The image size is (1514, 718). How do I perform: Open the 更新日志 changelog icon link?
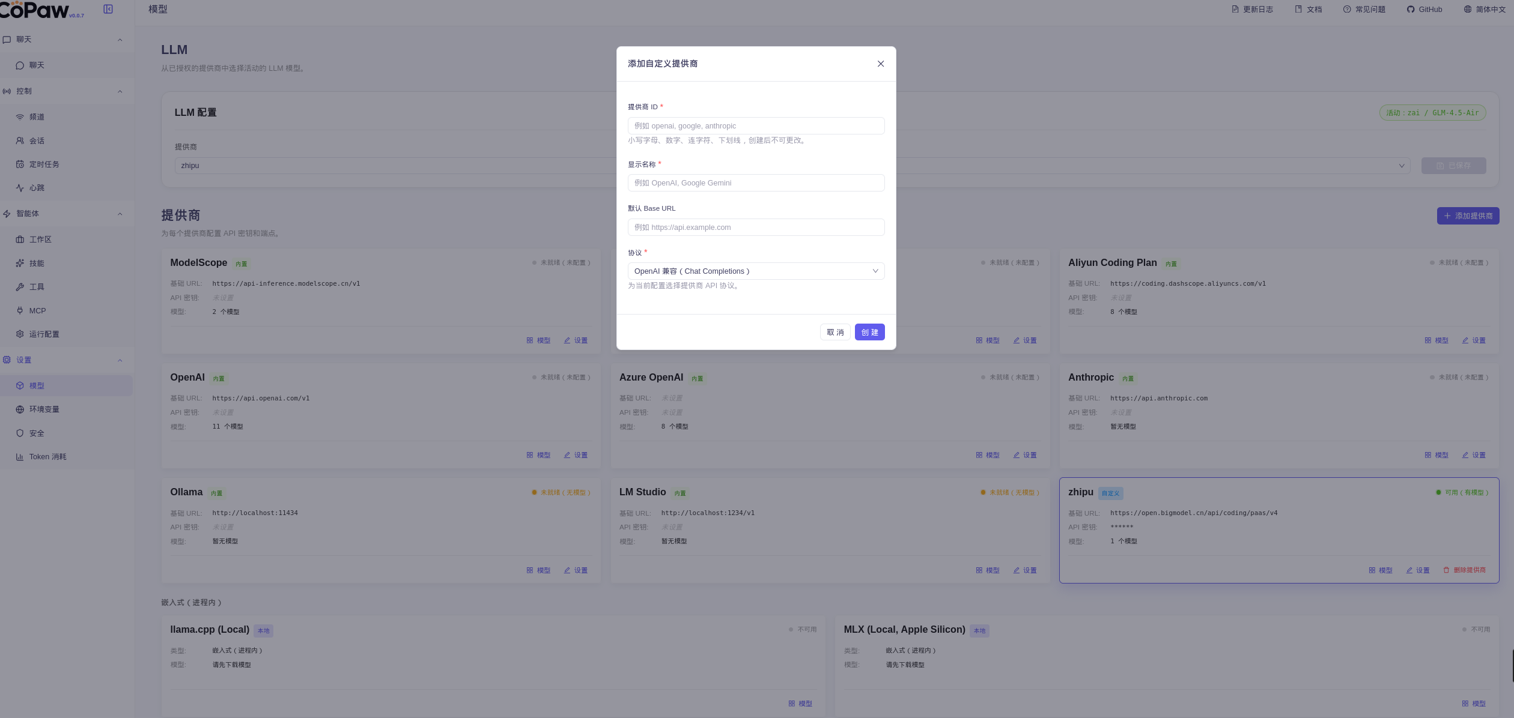(x=1235, y=9)
